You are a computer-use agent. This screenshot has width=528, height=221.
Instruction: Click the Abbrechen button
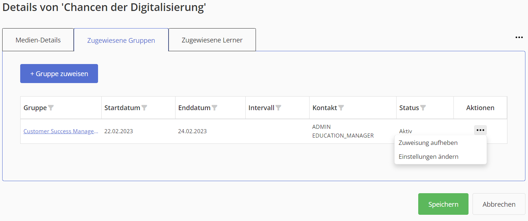499,204
